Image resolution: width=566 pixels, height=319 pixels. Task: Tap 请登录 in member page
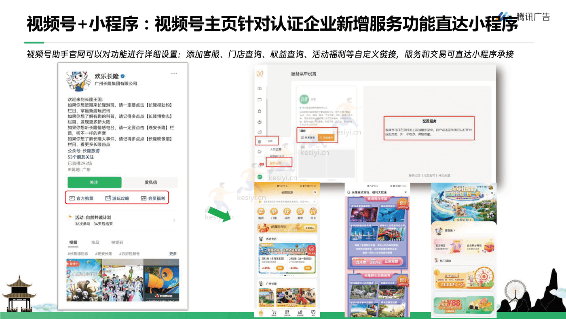(x=450, y=230)
